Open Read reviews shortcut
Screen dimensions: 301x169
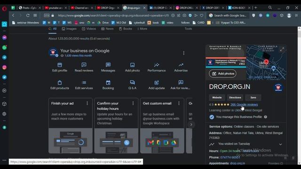click(x=84, y=67)
